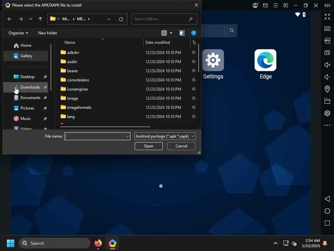
Task: Select Home in navigation pane
Action: pos(25,45)
